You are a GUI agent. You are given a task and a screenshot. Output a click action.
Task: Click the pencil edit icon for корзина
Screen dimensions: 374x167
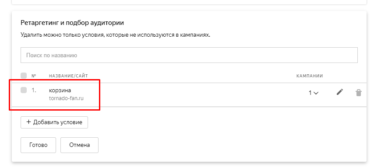click(340, 92)
